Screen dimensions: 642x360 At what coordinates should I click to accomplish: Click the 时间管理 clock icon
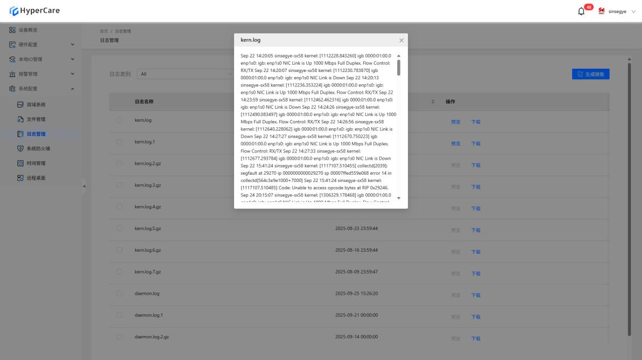point(21,163)
